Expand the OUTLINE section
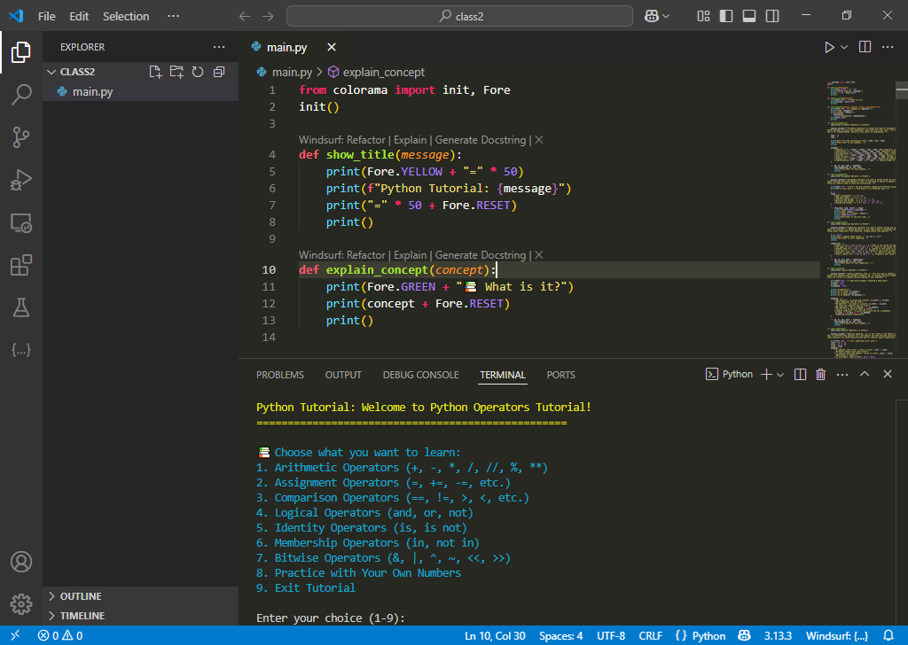Screen dimensions: 908x645 coord(81,596)
